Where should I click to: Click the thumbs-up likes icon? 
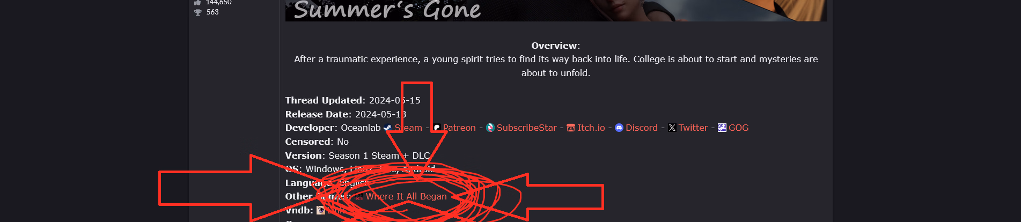pyautogui.click(x=197, y=3)
